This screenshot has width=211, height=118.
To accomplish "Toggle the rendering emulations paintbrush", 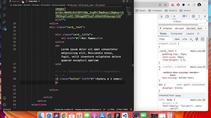I will 197,39.
